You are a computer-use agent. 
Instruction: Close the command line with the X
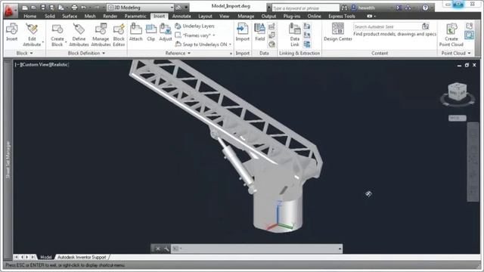coord(158,249)
